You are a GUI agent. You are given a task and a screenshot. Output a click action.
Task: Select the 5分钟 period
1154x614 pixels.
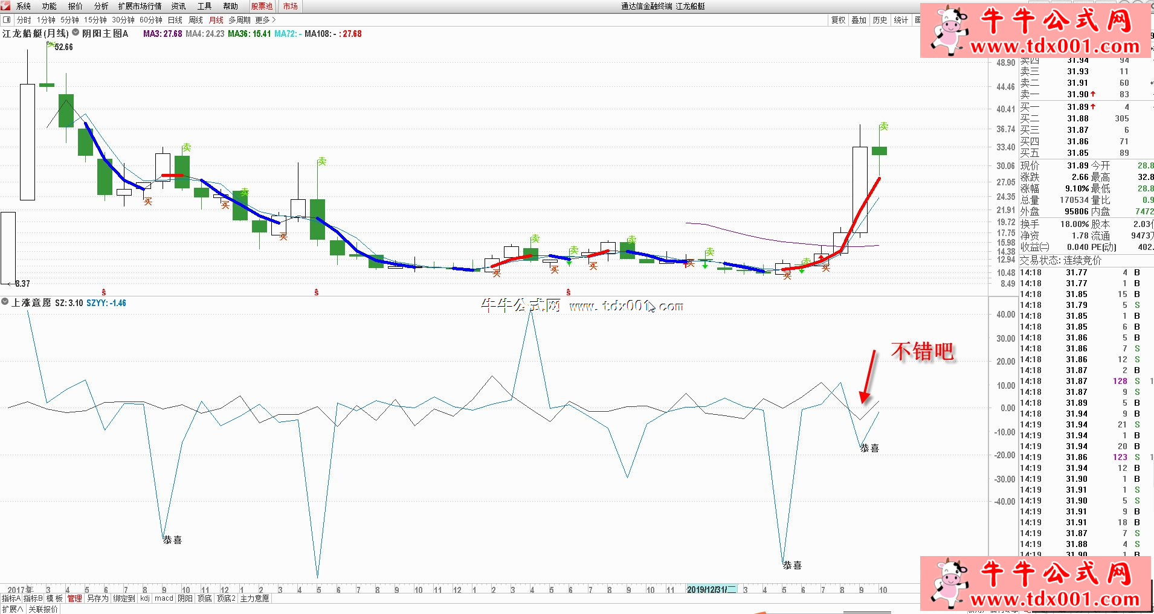(x=69, y=20)
